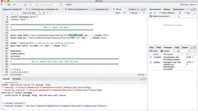Switch to the Plots tab
Screen dimensions: 198x111
159,47
